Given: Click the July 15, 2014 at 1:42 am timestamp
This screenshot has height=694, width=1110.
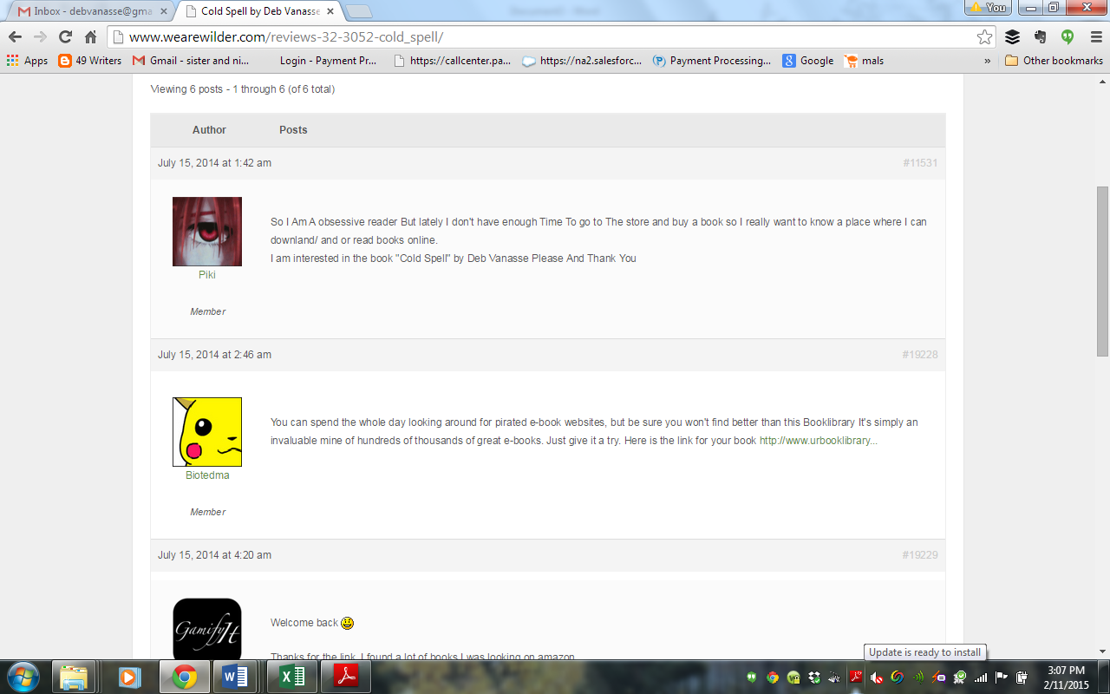Looking at the screenshot, I should coord(214,163).
